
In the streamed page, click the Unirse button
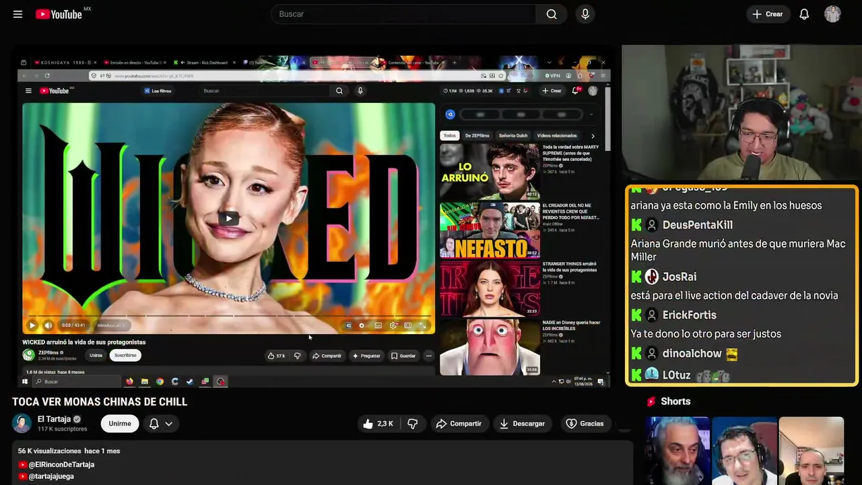coord(96,355)
